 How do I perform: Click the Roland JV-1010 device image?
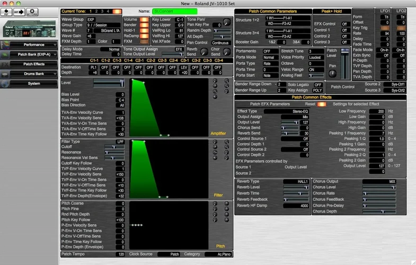click(x=29, y=29)
